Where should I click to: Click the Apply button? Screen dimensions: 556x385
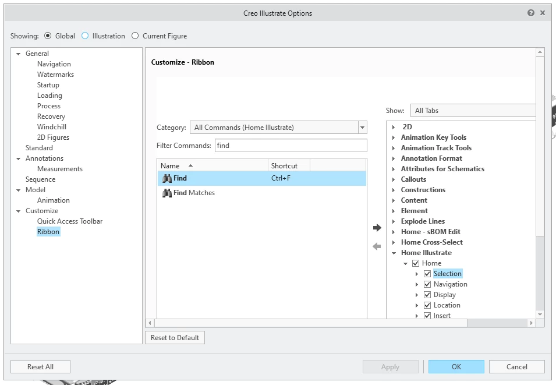tap(390, 366)
